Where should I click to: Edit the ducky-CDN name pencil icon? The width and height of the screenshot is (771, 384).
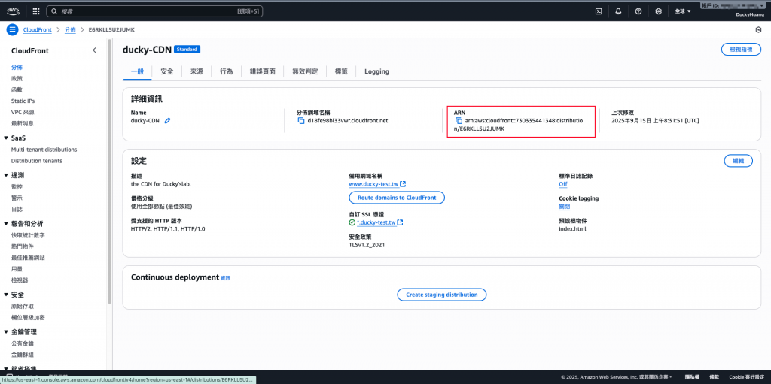pyautogui.click(x=167, y=120)
